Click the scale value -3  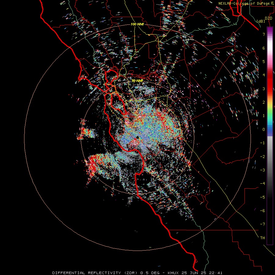tap(262, 170)
